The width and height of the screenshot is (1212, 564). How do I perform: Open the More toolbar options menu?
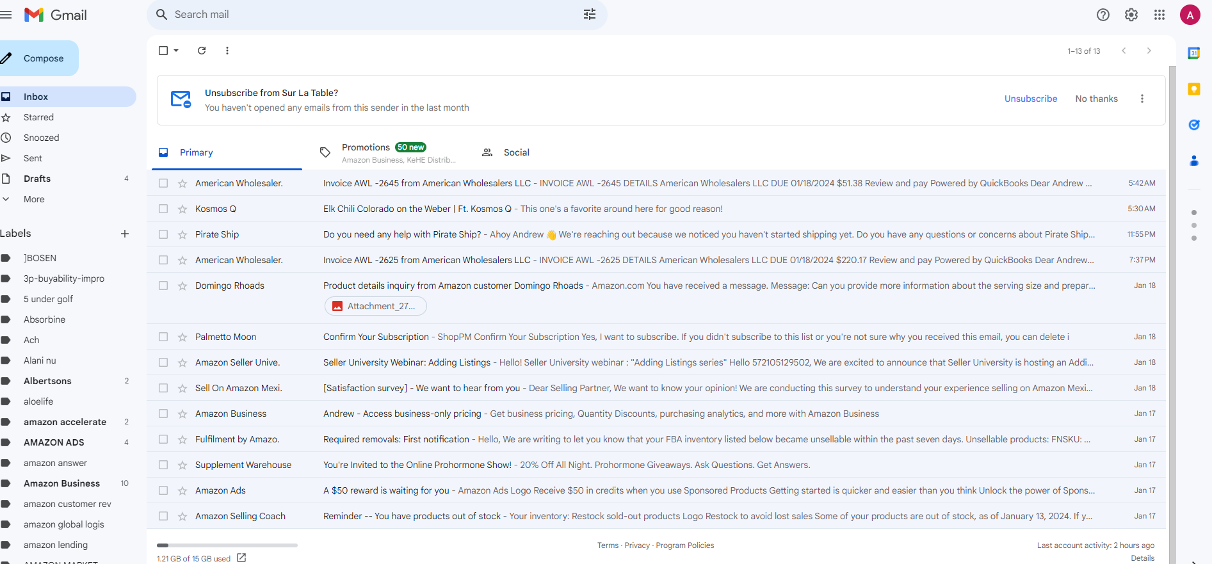coord(227,51)
